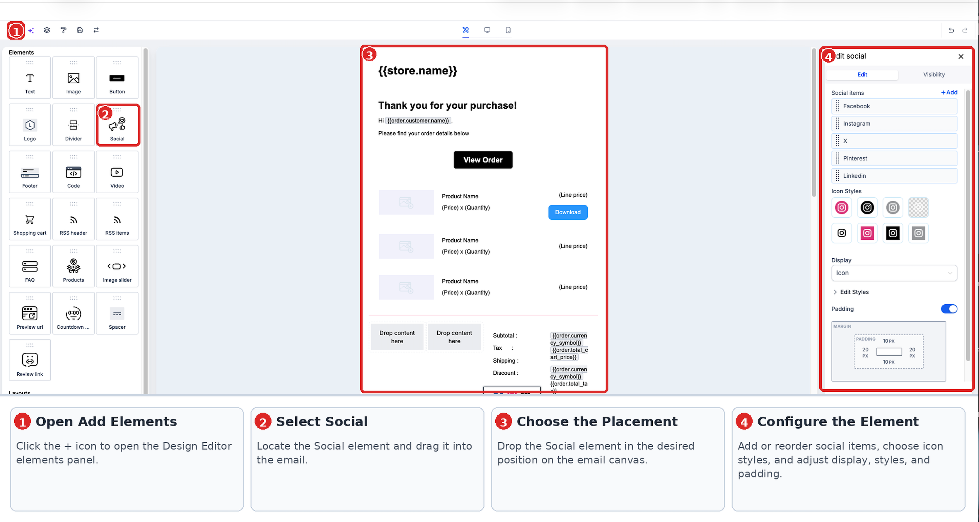Viewport: 979px width, 522px height.
Task: Expand the Edit Styles section
Action: 850,292
